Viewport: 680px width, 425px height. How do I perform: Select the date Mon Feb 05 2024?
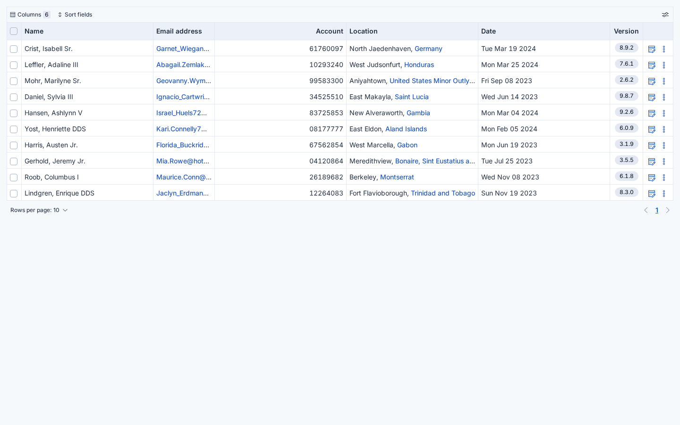click(x=509, y=129)
